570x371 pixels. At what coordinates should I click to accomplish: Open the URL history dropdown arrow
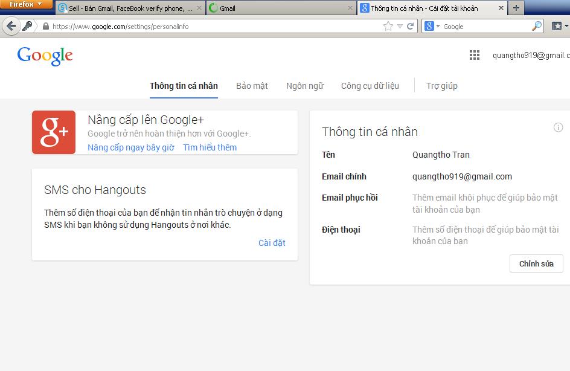[400, 26]
